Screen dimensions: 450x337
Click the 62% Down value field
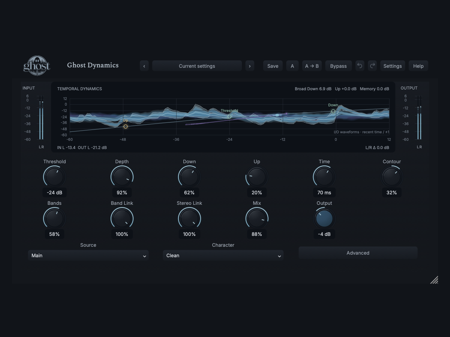[189, 192]
